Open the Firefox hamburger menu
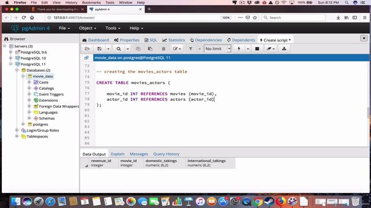 (x=365, y=17)
